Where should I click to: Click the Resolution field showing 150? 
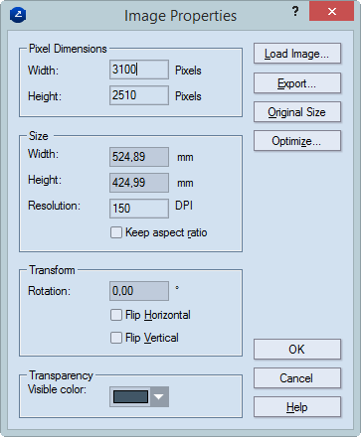[139, 209]
